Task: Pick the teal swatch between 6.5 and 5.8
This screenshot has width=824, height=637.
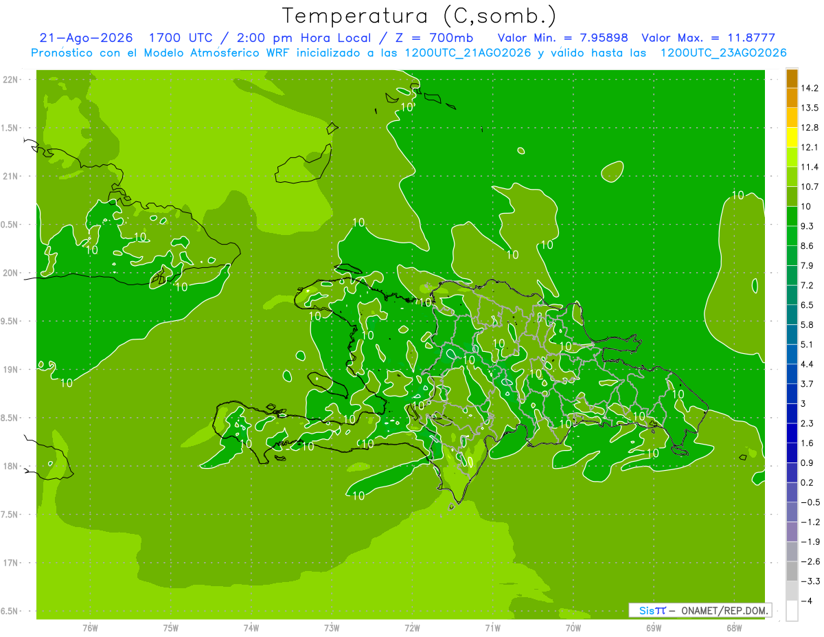Action: (x=792, y=315)
